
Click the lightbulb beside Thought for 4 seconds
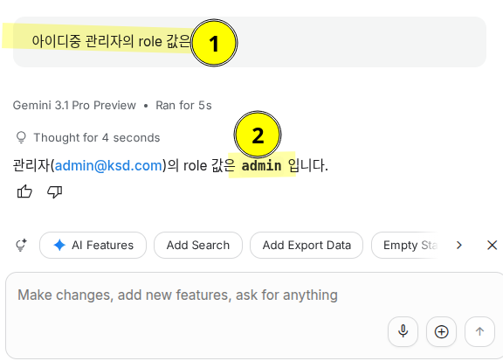coord(21,137)
